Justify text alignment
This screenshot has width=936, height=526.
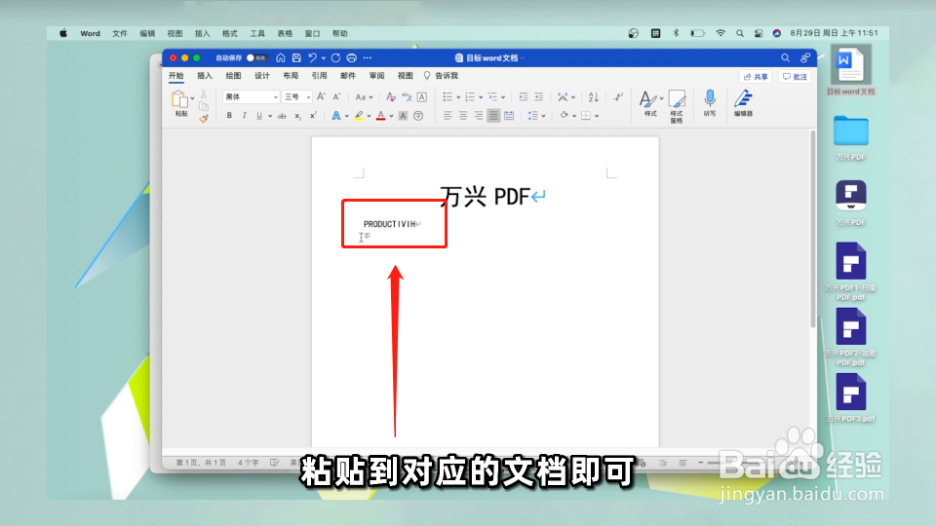tap(493, 116)
